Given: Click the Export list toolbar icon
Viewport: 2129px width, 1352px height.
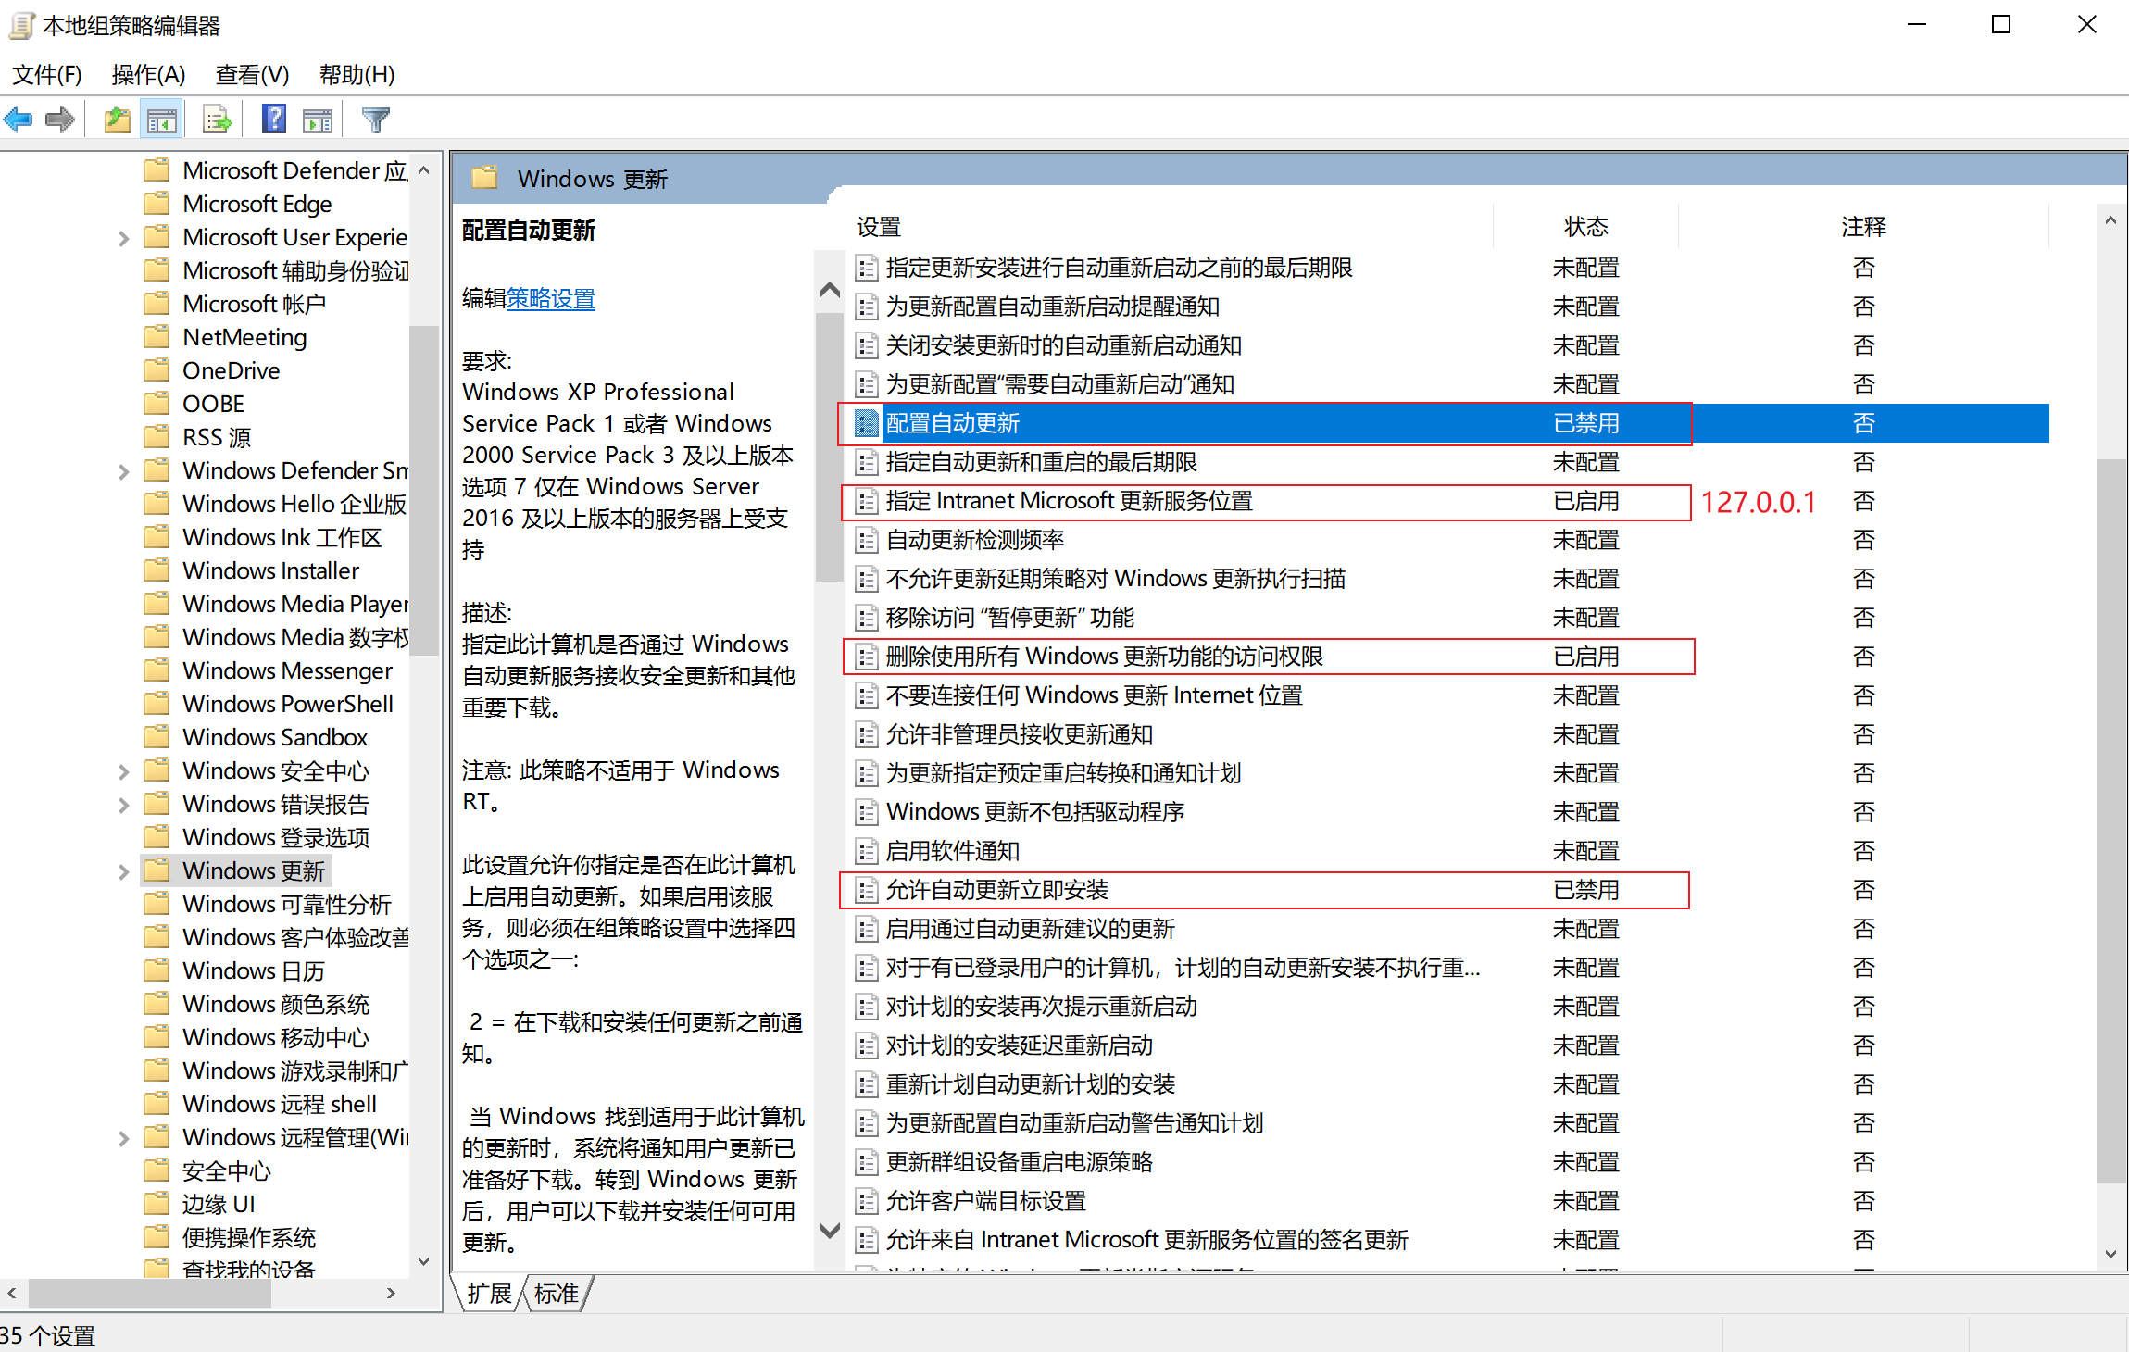Looking at the screenshot, I should (217, 119).
